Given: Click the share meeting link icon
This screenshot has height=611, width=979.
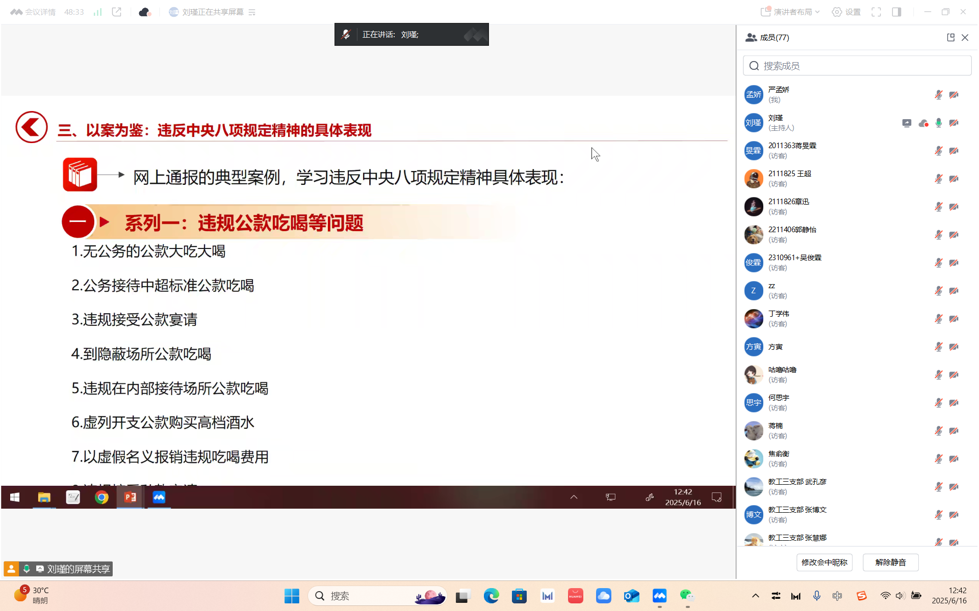Looking at the screenshot, I should pos(117,12).
